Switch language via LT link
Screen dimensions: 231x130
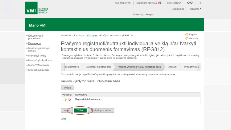[200, 3]
